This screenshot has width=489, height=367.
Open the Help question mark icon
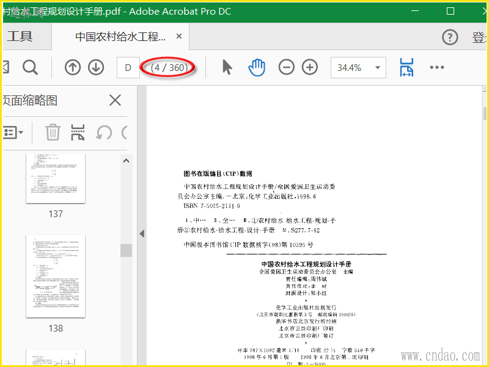point(450,37)
